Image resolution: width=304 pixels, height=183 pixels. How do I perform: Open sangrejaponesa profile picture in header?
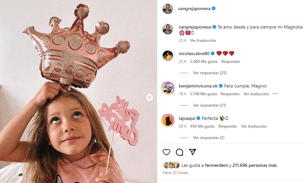click(168, 9)
